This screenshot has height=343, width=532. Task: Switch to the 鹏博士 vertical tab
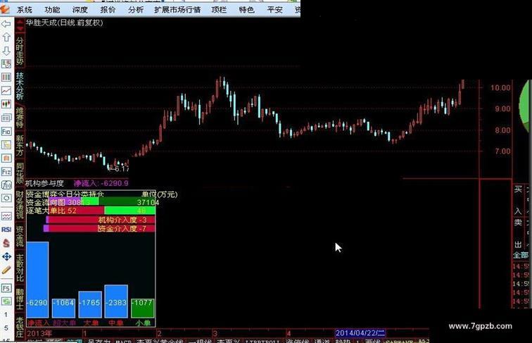[20, 299]
